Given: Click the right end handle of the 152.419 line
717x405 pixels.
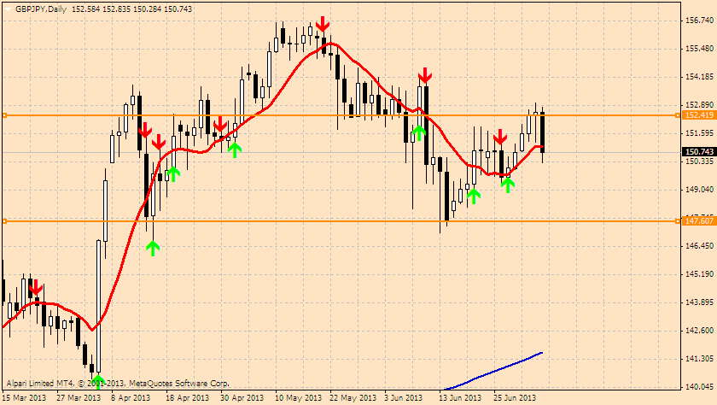Looking at the screenshot, I should (677, 115).
